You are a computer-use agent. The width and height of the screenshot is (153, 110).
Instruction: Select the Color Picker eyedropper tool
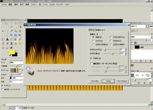(x=11, y=31)
